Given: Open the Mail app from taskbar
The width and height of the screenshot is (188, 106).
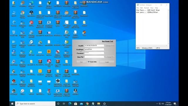Looking at the screenshot, I should [81, 104].
